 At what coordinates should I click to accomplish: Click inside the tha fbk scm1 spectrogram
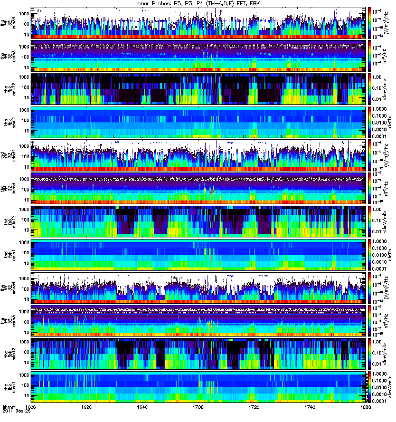pos(198,122)
